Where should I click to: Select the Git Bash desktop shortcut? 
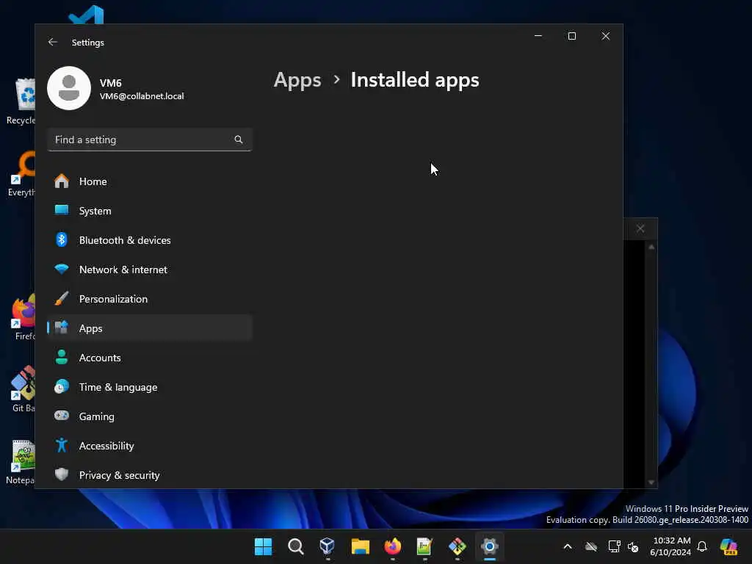(x=23, y=389)
